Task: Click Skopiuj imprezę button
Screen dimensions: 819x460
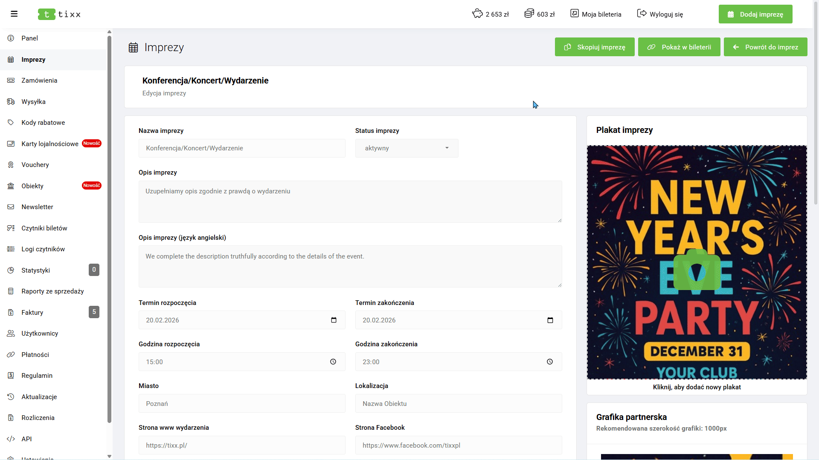Action: pyautogui.click(x=595, y=47)
